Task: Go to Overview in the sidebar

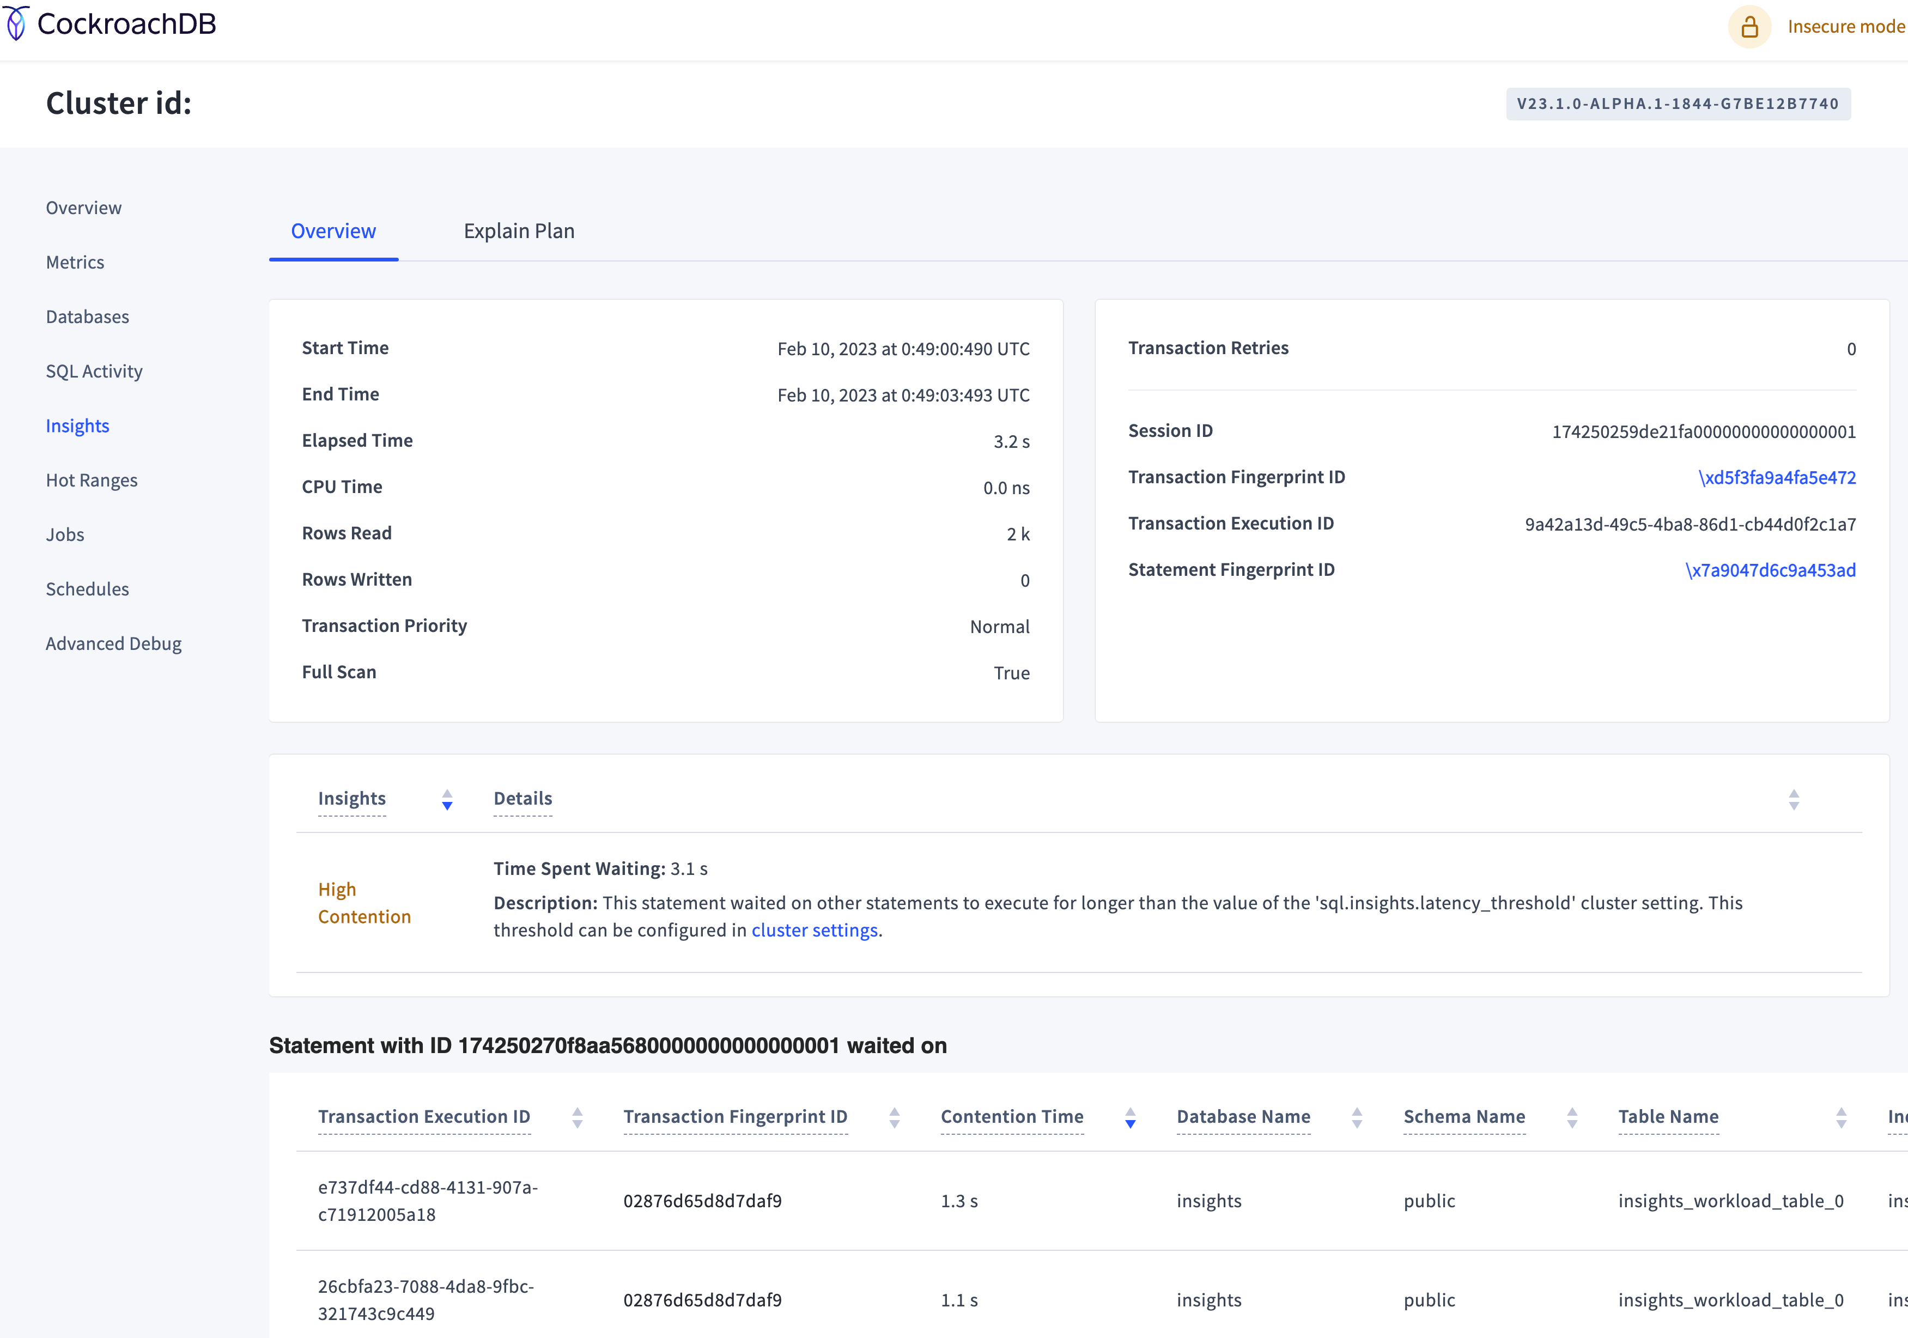Action: (84, 208)
